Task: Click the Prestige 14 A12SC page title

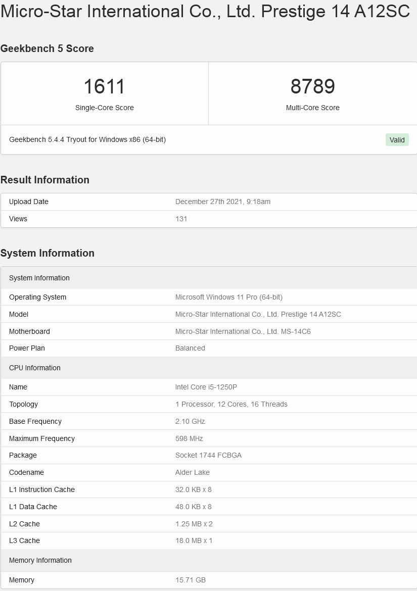Action: click(205, 11)
